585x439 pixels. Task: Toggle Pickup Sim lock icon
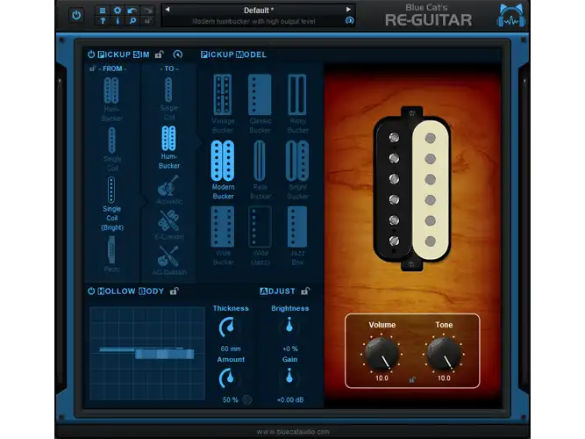(x=160, y=54)
